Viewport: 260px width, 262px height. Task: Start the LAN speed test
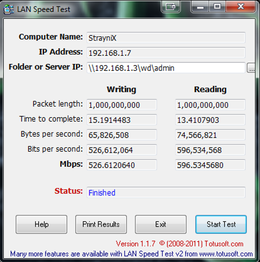tap(221, 224)
